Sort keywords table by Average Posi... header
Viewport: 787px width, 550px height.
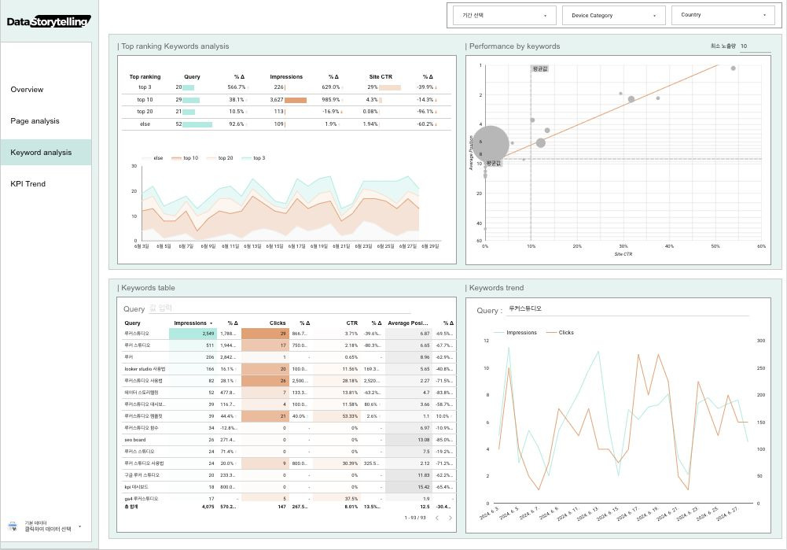pyautogui.click(x=407, y=323)
